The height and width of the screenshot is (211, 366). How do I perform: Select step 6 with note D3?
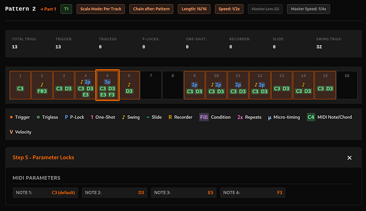(x=129, y=85)
